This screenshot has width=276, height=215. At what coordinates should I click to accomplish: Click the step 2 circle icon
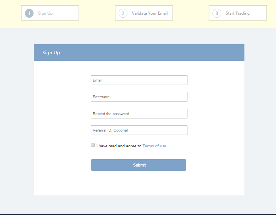tap(123, 13)
